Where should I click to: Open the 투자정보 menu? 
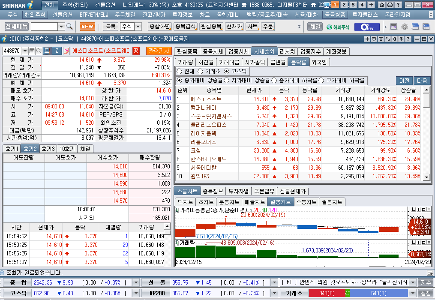(x=183, y=15)
